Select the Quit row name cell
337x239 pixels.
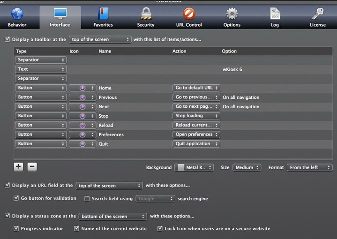pyautogui.click(x=103, y=144)
